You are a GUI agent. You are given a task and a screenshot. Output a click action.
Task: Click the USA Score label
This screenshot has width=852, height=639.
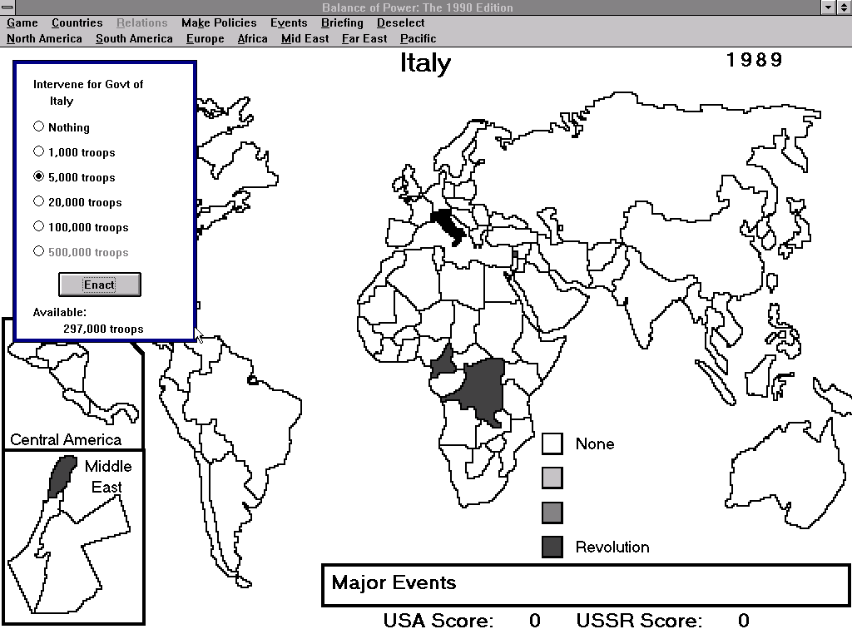point(438,621)
